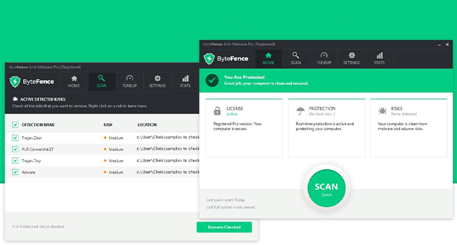The width and height of the screenshot is (457, 245).
Task: Uncheck the PUP.ConvertAd.ET checkbox
Action: pos(15,149)
